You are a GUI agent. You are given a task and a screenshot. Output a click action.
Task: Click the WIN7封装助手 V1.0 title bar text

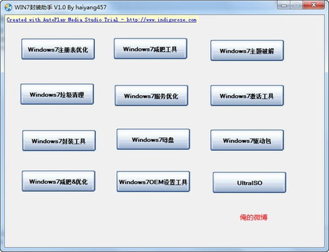click(60, 7)
